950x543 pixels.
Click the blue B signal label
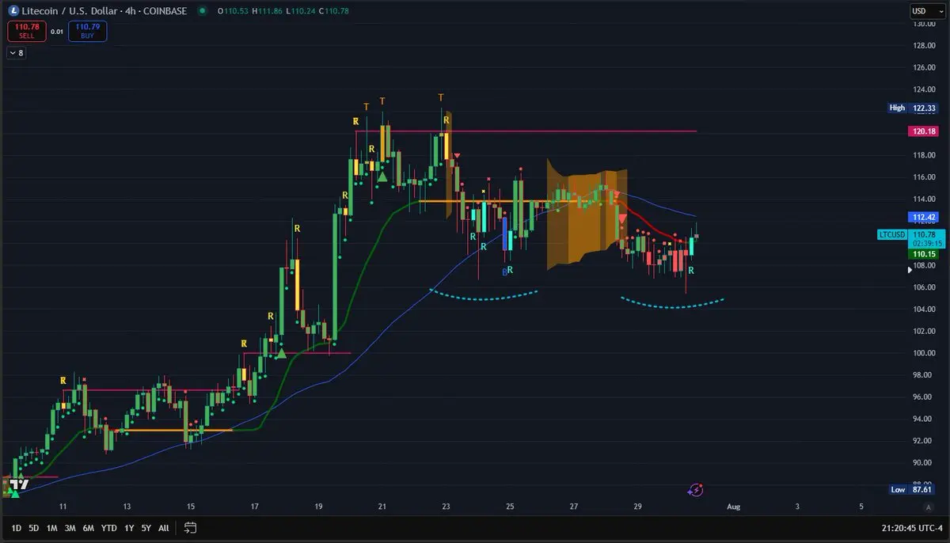(504, 272)
